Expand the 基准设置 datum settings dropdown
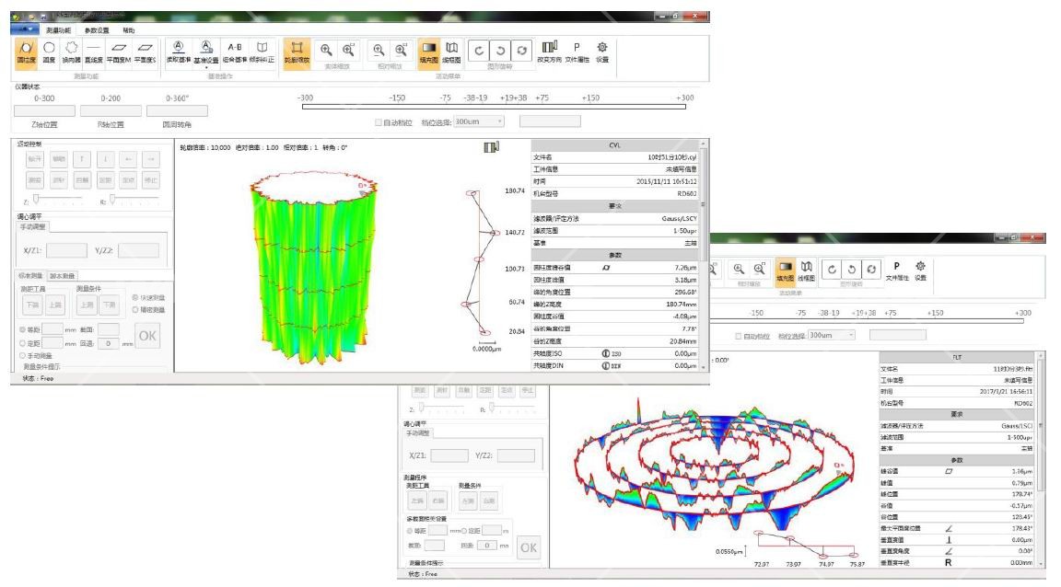1061x587 pixels. tap(206, 67)
